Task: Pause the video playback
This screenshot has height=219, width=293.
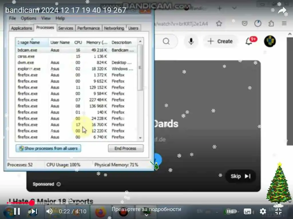Action: point(17,211)
